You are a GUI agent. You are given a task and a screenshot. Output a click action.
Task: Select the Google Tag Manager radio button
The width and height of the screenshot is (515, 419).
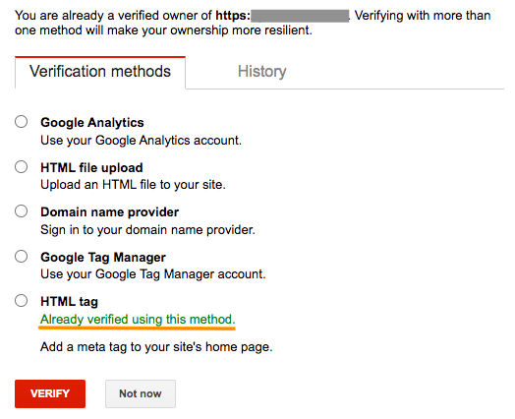pyautogui.click(x=22, y=257)
